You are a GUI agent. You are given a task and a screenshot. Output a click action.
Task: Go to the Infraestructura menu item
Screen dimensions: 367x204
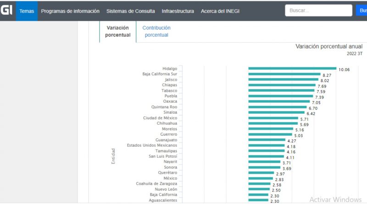click(178, 11)
